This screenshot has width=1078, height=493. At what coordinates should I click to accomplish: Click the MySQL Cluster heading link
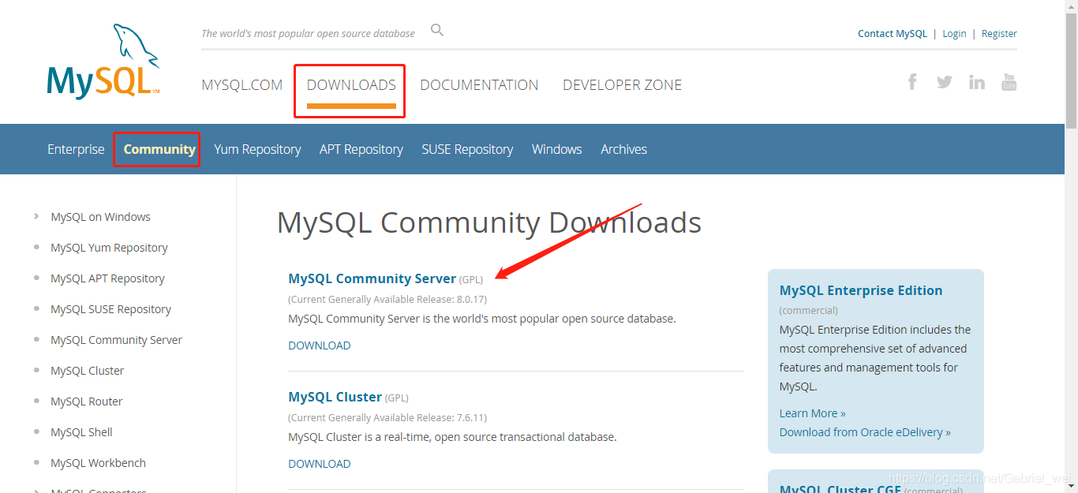pos(335,397)
